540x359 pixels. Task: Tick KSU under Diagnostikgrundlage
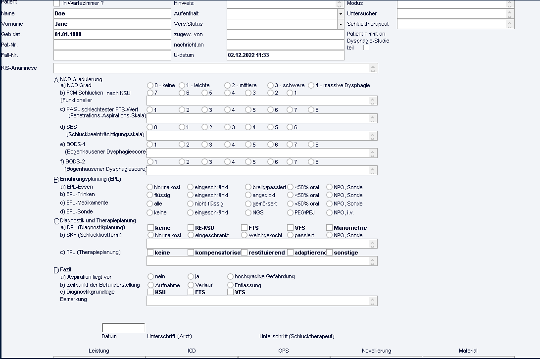[x=150, y=292]
